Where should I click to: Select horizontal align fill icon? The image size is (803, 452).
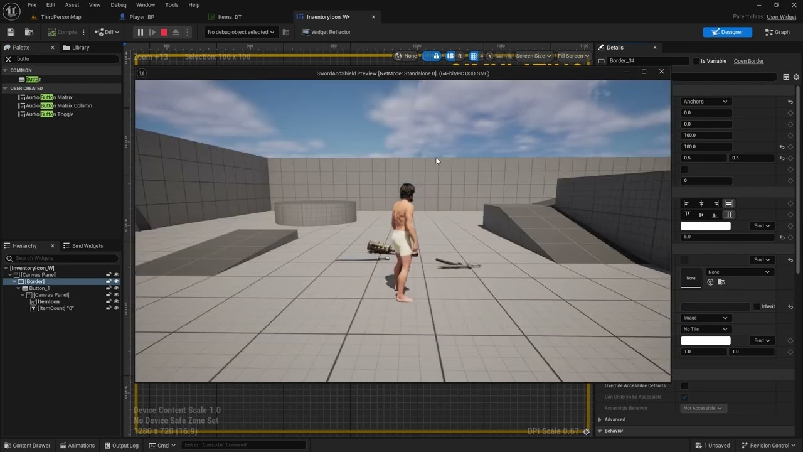click(x=729, y=203)
